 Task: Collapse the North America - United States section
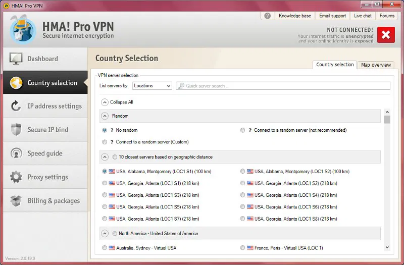105,234
